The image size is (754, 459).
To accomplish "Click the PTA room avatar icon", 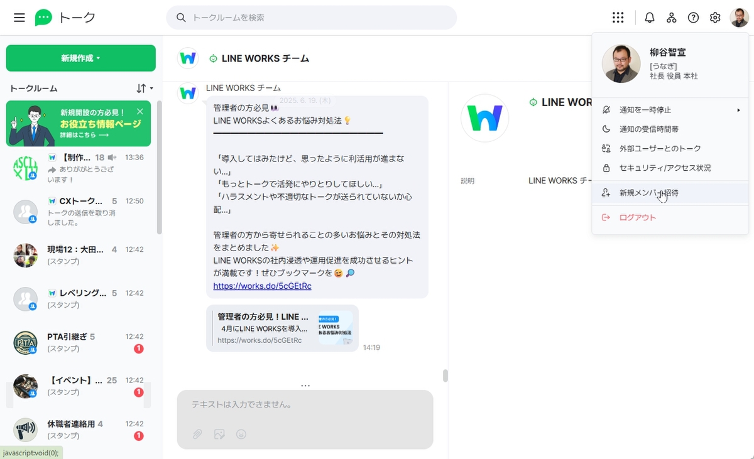I will coord(26,343).
